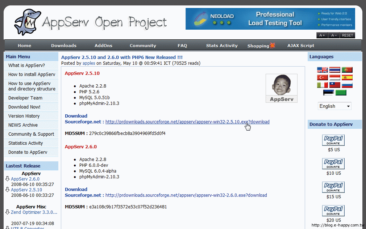Increase font size with A+ button
Viewport: 366px width, 229px height.
322,35
